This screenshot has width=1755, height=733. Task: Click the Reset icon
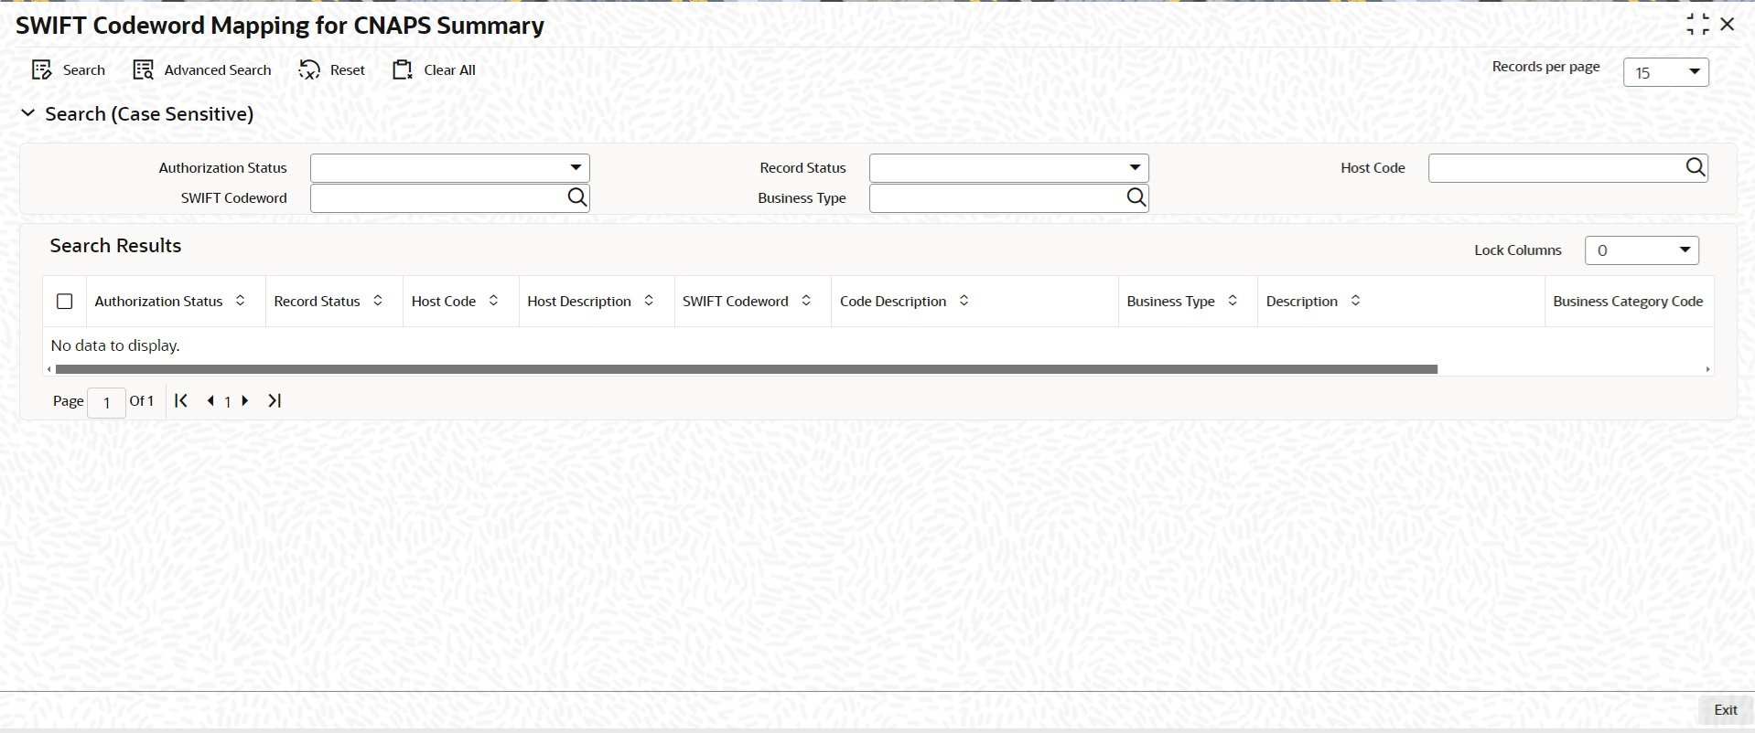[x=309, y=70]
